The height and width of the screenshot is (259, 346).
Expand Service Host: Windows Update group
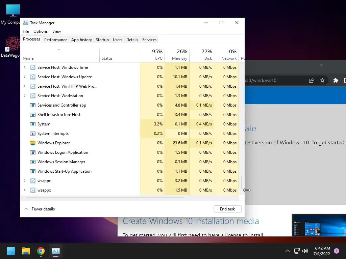pos(24,77)
